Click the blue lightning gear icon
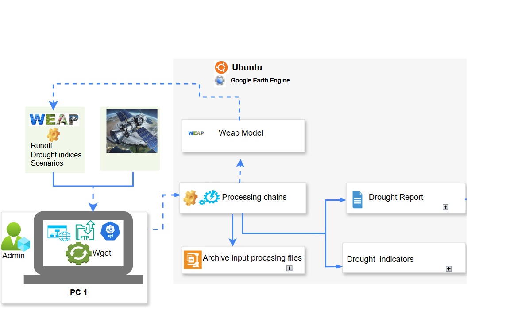Image resolution: width=510 pixels, height=319 pixels. [x=209, y=198]
